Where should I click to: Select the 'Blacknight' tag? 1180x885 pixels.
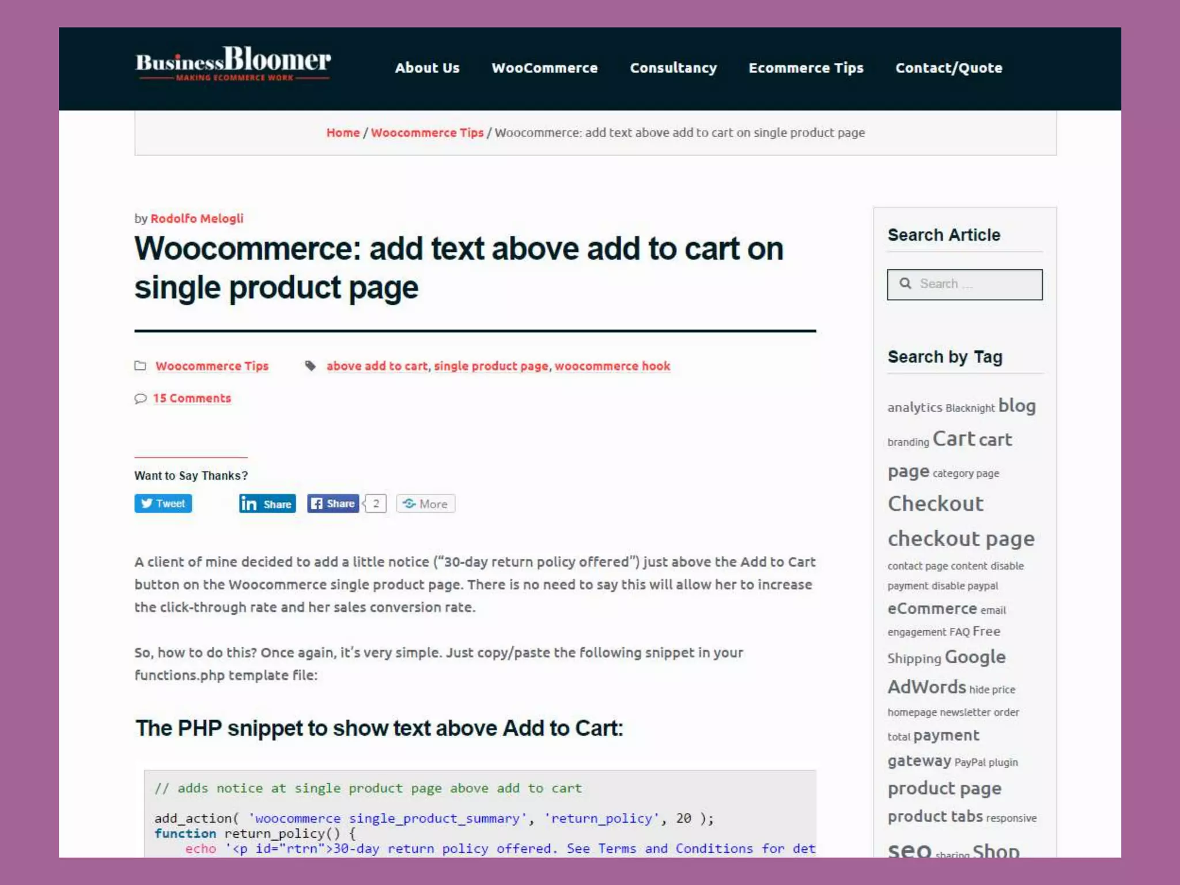(x=970, y=408)
